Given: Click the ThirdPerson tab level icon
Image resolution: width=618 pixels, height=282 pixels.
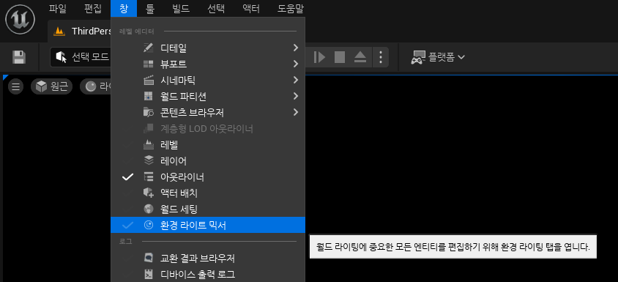Looking at the screenshot, I should (x=59, y=31).
